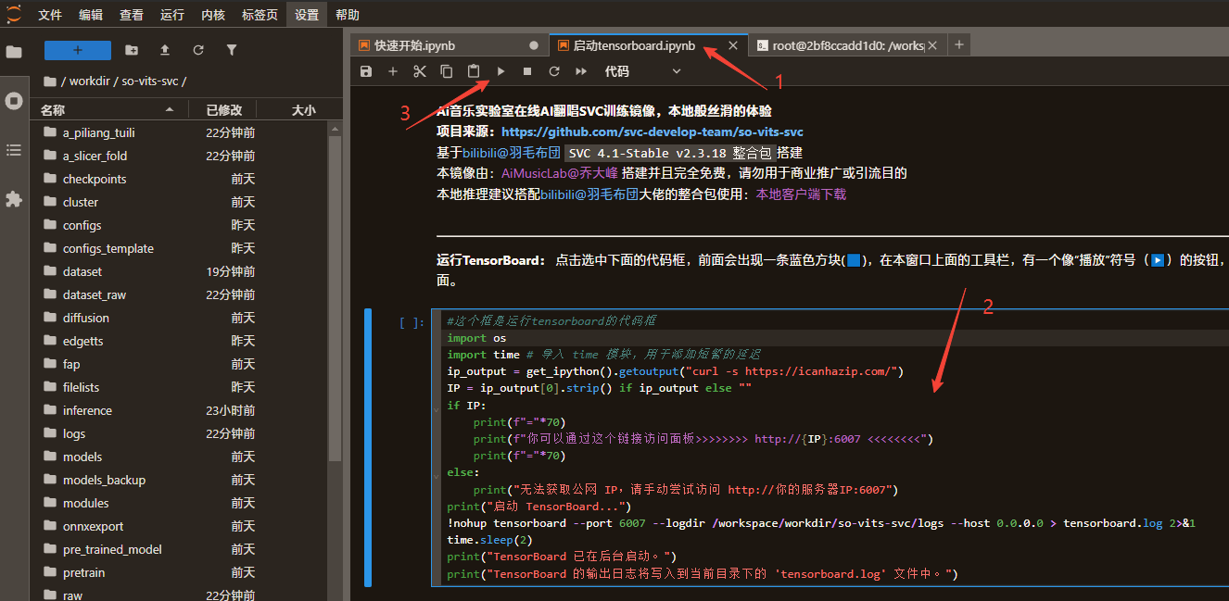
Task: Insert a cell with the toolbar plus icon
Action: [x=393, y=71]
